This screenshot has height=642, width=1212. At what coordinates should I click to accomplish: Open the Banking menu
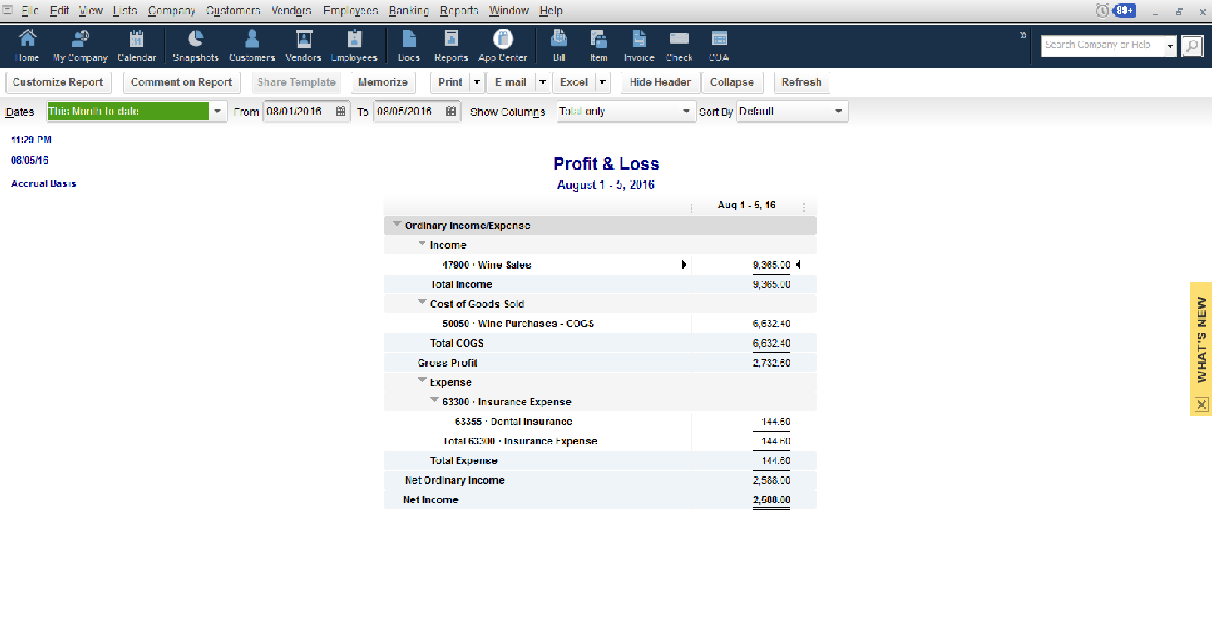click(408, 11)
